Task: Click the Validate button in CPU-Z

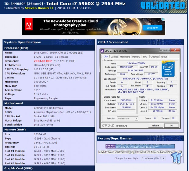Action: point(155,126)
